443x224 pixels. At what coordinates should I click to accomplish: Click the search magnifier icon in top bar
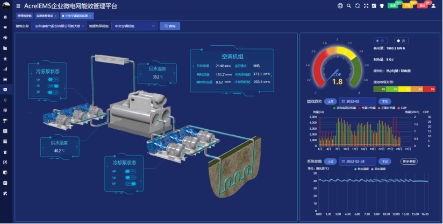(349, 6)
